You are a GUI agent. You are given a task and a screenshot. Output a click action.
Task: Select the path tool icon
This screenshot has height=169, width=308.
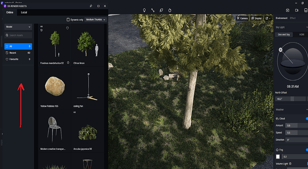pos(153,10)
